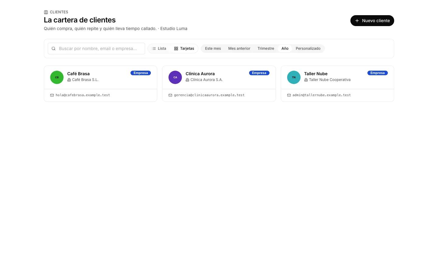Viewport: 438px width, 273px height.
Task: Click envelope icon beside admin@tallernube email
Action: point(289,95)
